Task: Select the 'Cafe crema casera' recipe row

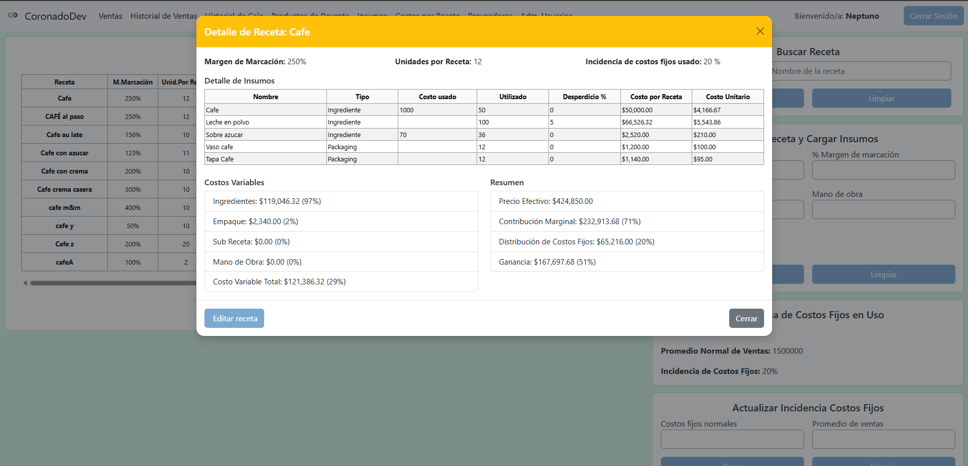Action: point(109,189)
